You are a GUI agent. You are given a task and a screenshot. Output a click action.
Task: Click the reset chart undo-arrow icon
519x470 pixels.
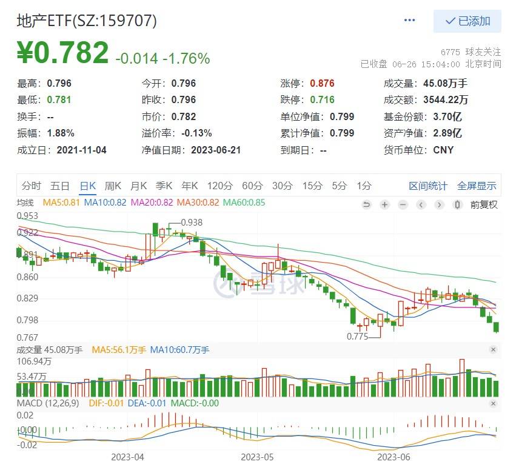366,205
